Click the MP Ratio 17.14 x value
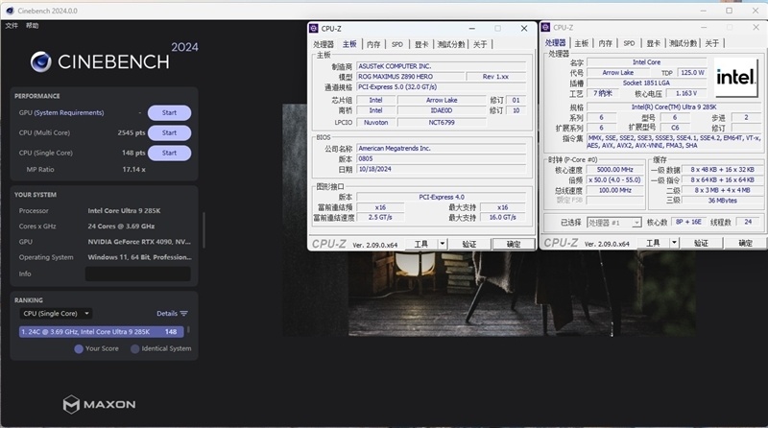This screenshot has height=428, width=768. pyautogui.click(x=133, y=170)
